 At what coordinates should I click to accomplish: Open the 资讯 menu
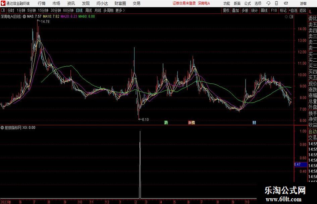[x=71, y=3]
